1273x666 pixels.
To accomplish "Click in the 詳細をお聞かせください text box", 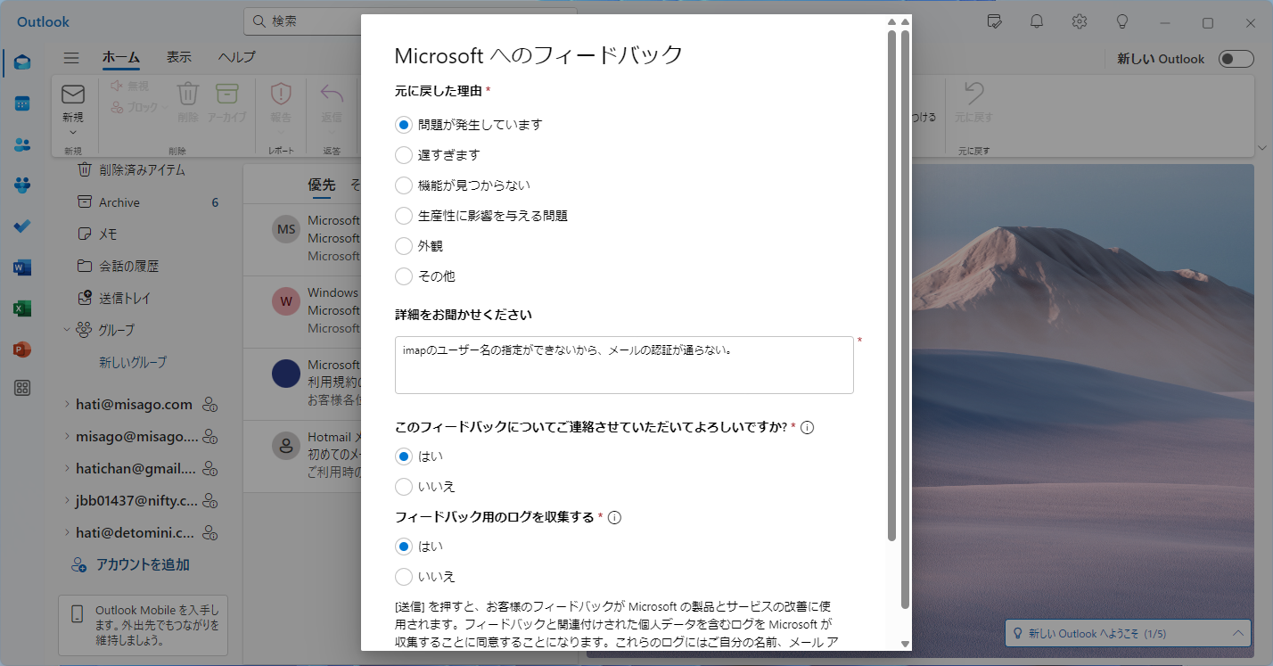I will [624, 365].
